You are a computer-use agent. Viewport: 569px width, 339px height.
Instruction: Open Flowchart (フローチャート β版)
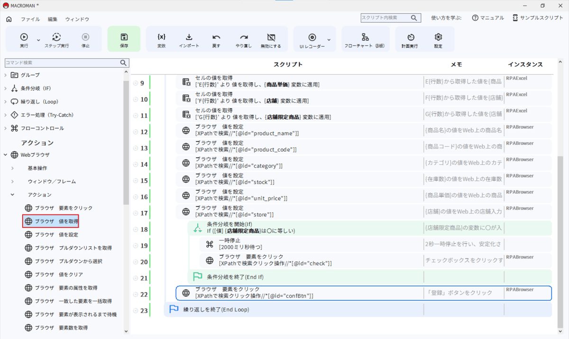[365, 39]
